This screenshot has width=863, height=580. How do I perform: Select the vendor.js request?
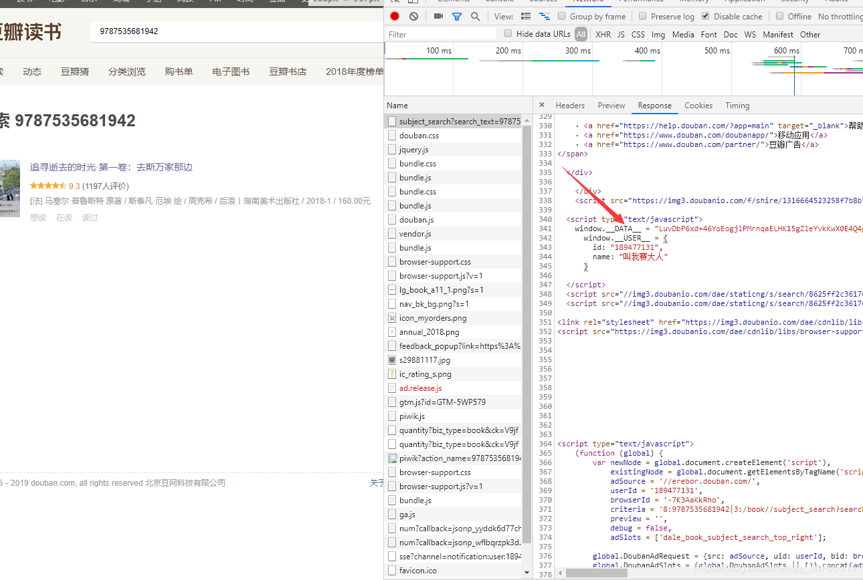(x=454, y=234)
